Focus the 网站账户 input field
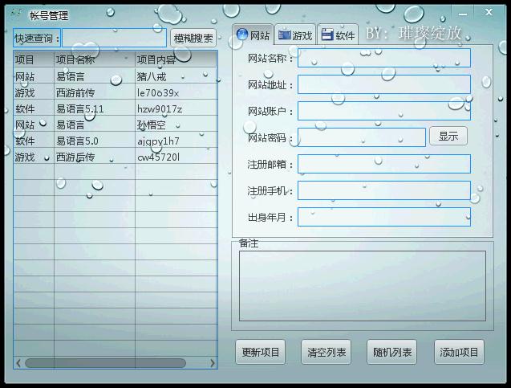This screenshot has height=388, width=511. coord(384,111)
